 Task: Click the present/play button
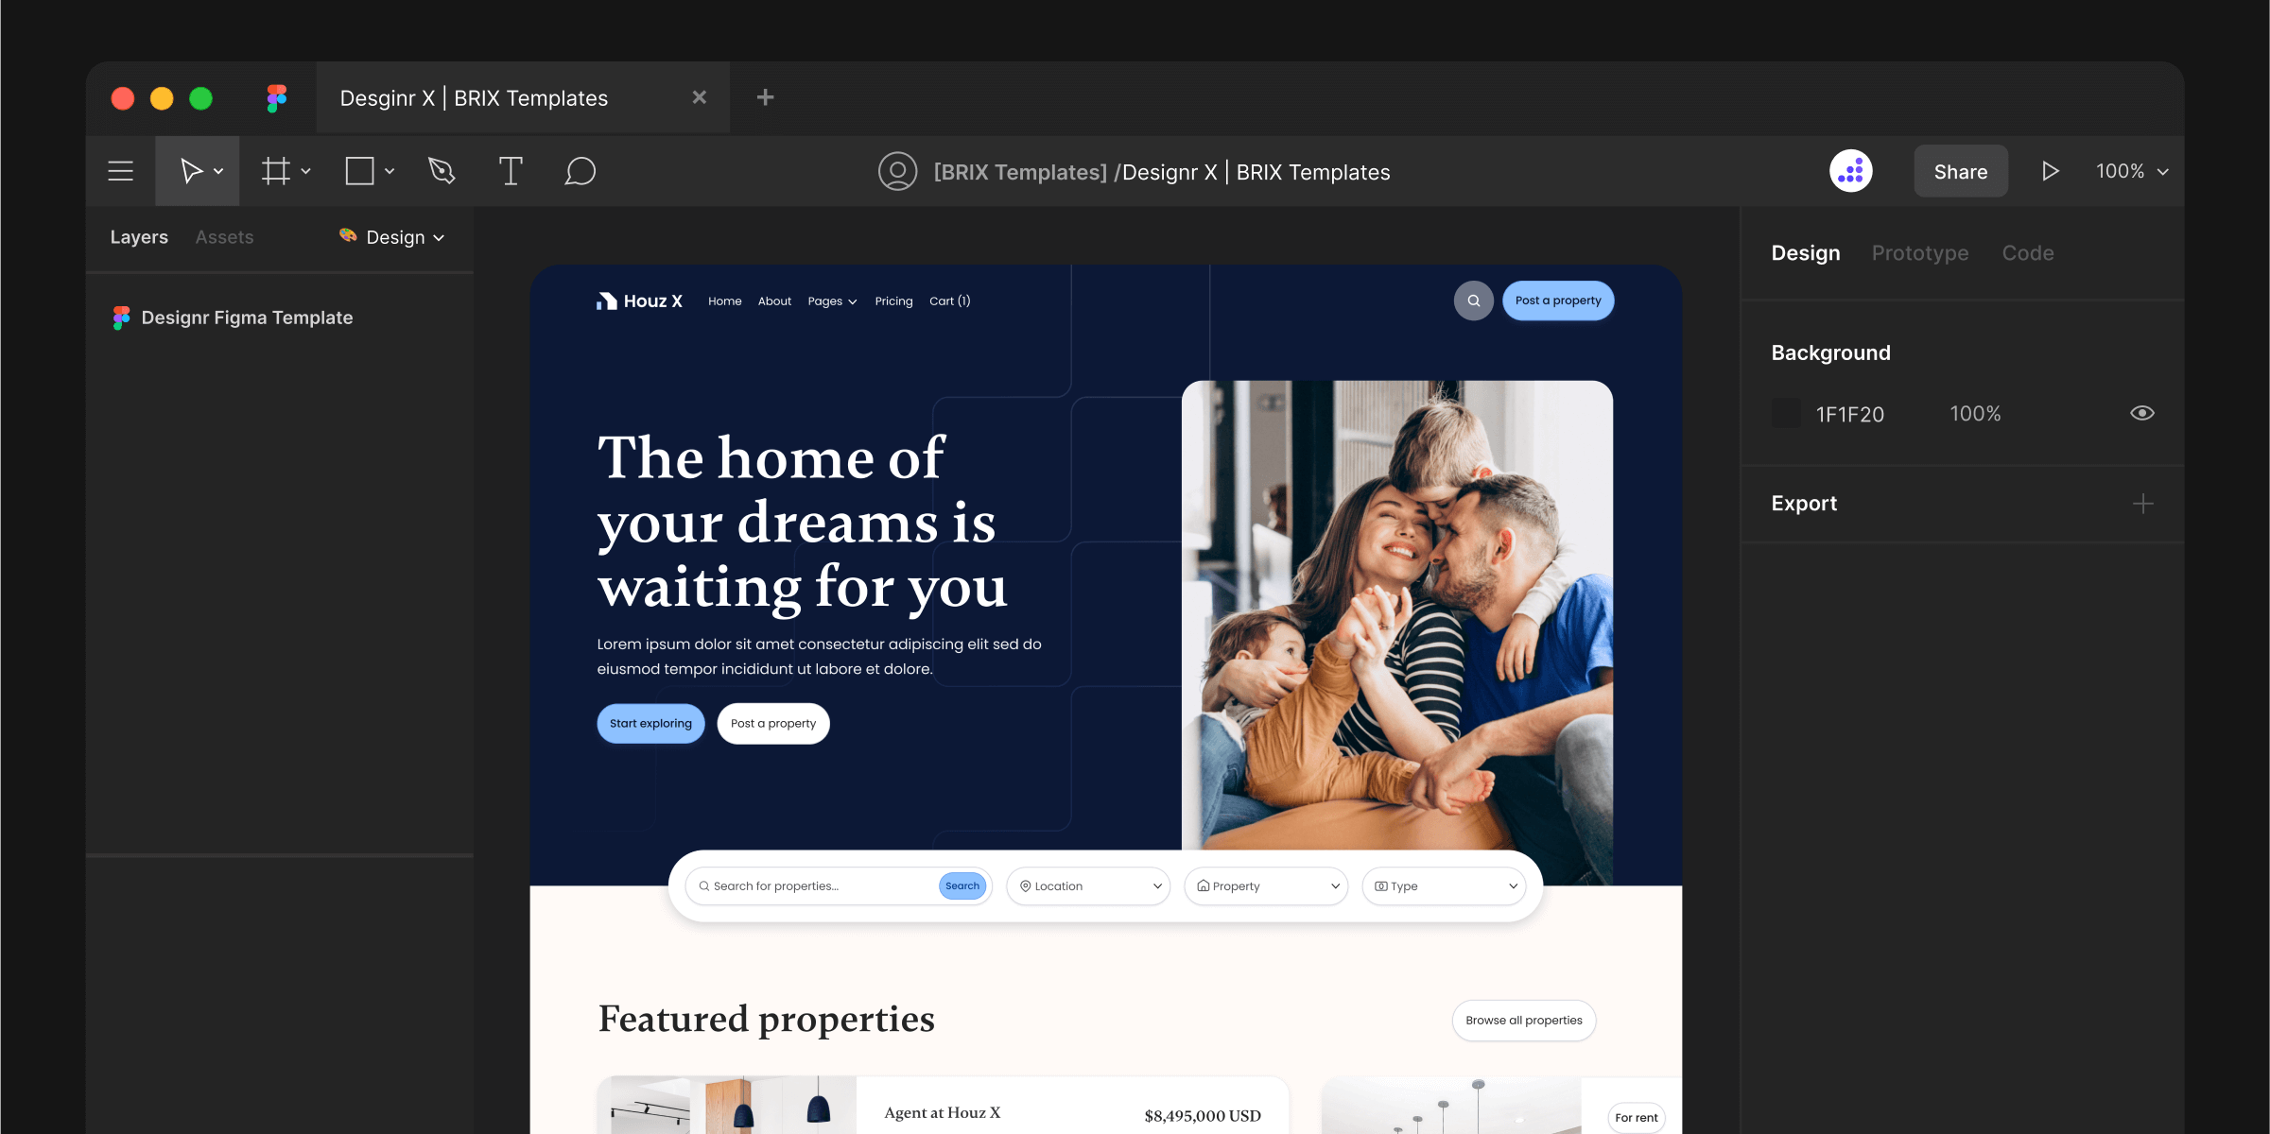click(2049, 171)
